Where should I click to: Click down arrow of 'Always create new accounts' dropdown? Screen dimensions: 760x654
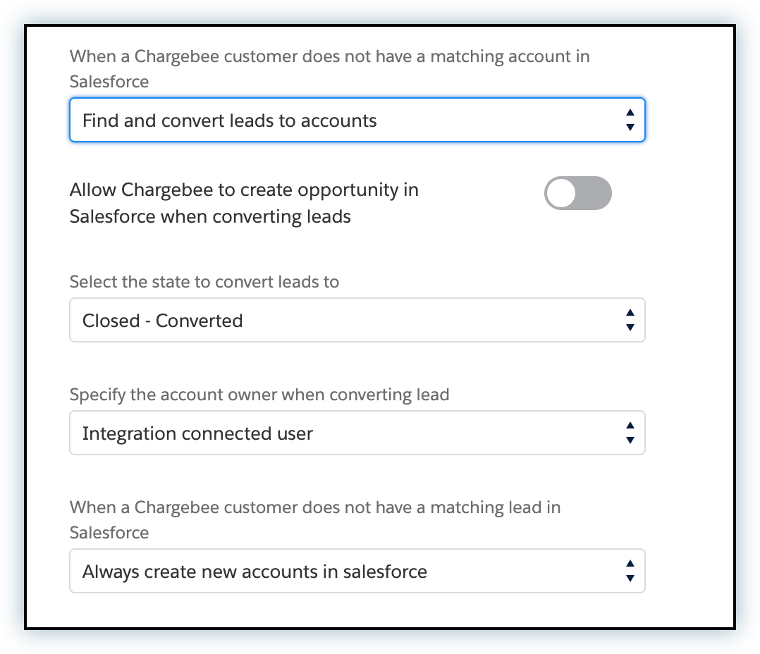[630, 579]
